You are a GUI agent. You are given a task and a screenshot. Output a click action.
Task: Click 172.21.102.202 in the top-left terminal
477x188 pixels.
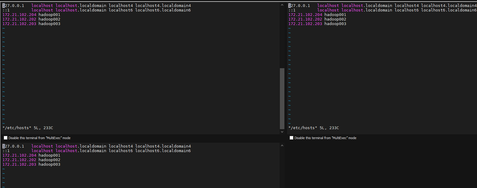pyautogui.click(x=19, y=19)
